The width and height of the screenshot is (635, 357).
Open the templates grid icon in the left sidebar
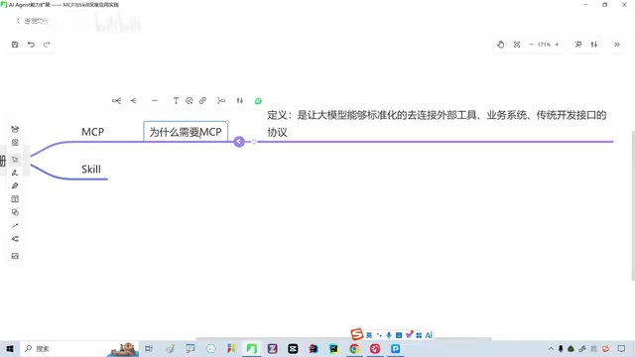[x=15, y=143]
